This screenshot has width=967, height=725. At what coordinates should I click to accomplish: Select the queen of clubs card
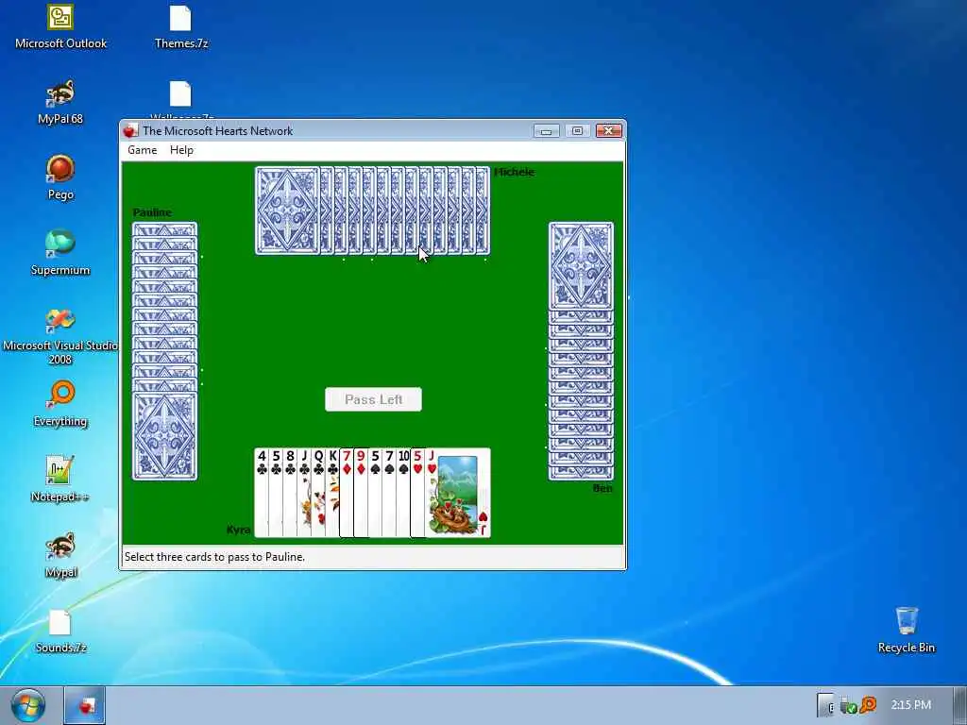(318, 493)
